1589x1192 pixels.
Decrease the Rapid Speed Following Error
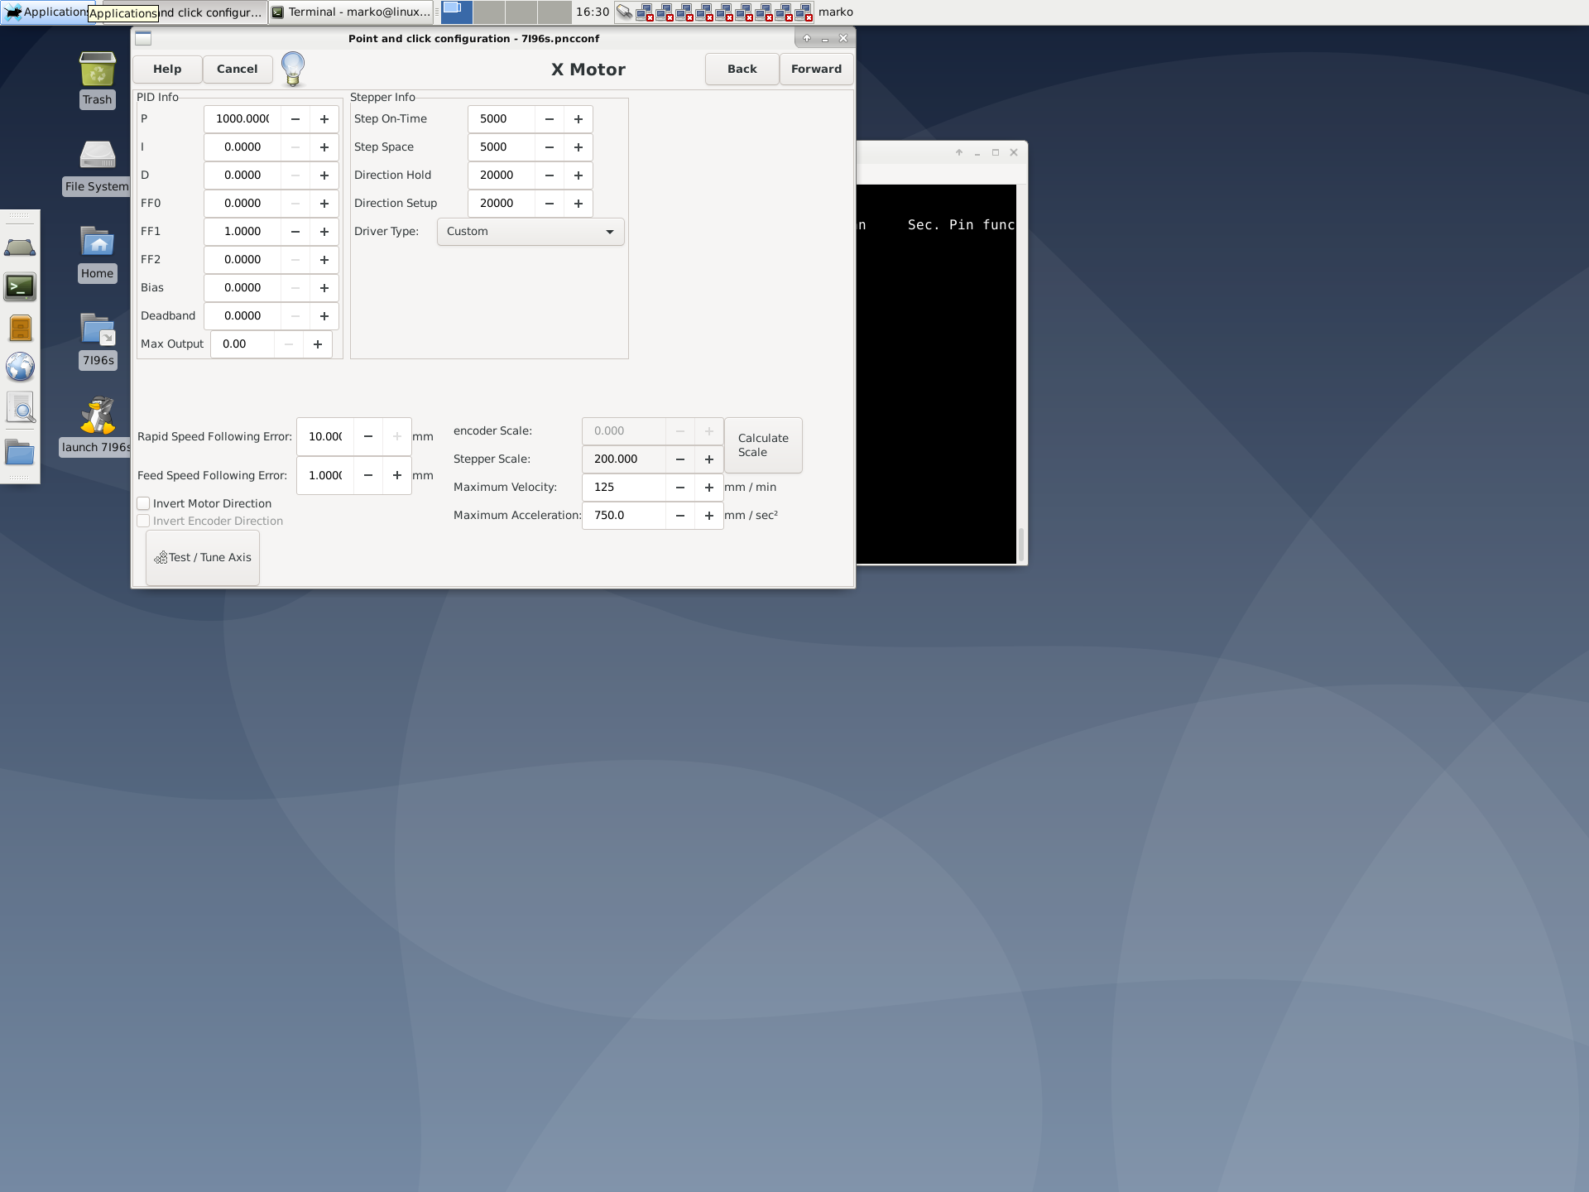pos(368,437)
